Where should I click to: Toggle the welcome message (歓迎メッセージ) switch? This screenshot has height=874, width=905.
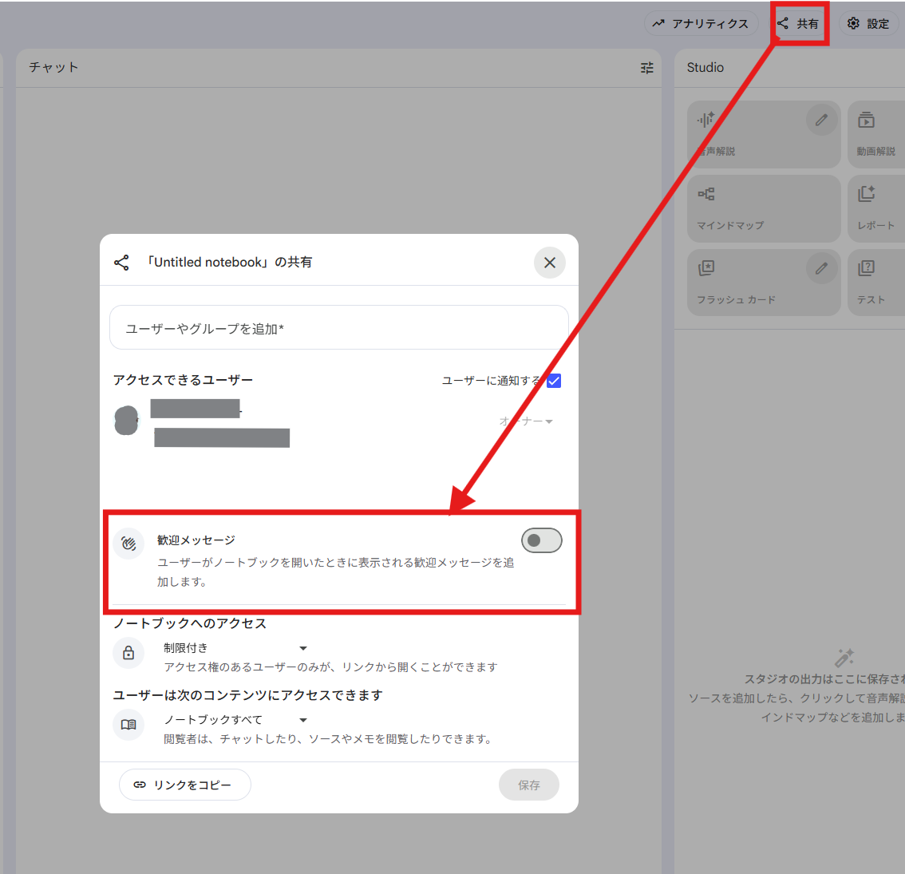click(542, 540)
